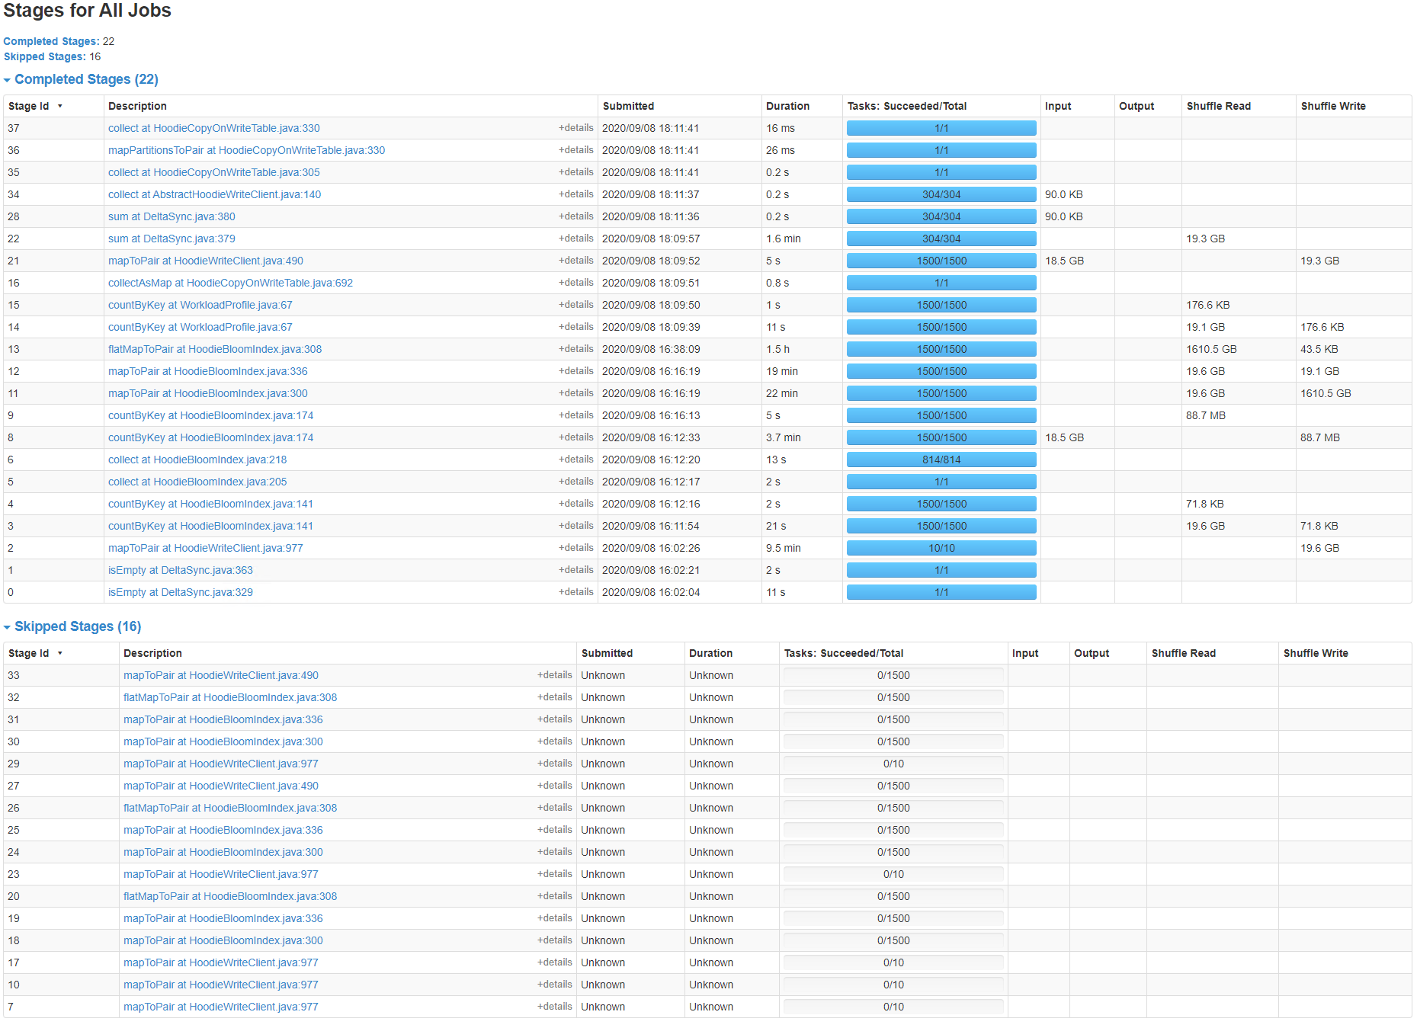Jump to Completed Stages summary link

[x=51, y=41]
